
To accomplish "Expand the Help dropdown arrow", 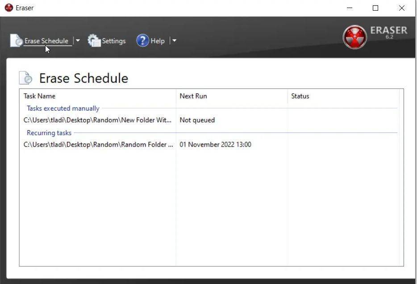I will 174,41.
